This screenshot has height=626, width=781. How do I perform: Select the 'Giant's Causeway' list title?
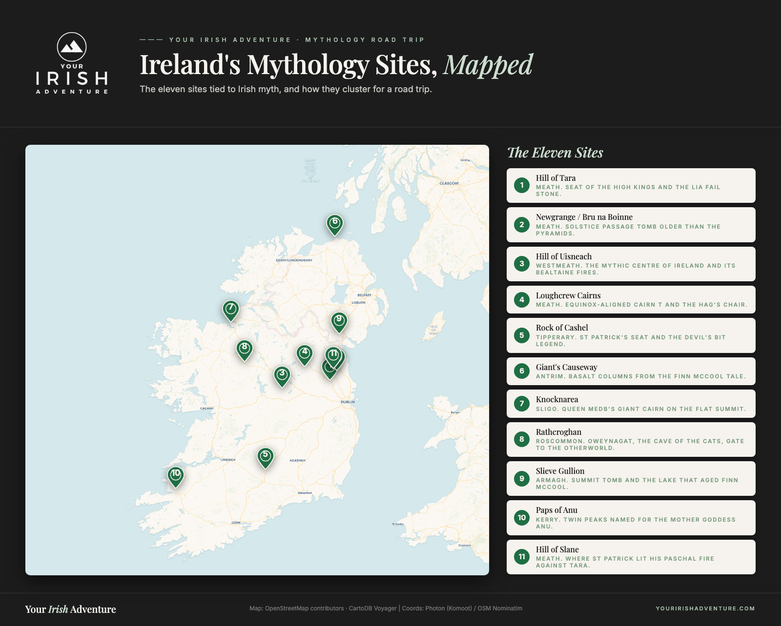[567, 367]
